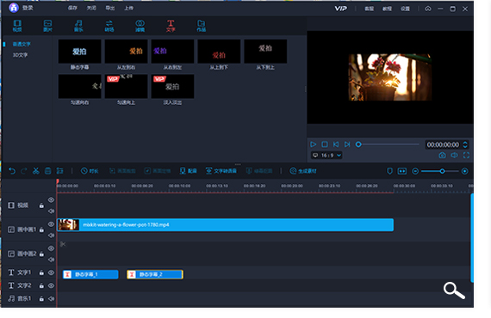Click the redo arrow in timeline toolbar
This screenshot has width=491, height=318.
point(24,171)
